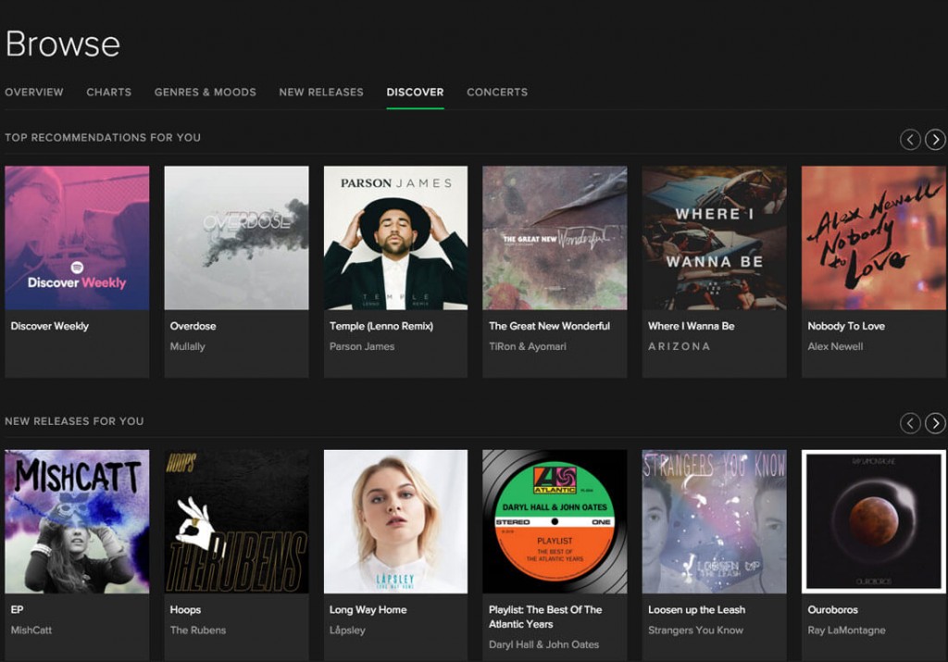Open the Parson James Temple cover art
Image resolution: width=948 pixels, height=662 pixels.
pyautogui.click(x=395, y=238)
